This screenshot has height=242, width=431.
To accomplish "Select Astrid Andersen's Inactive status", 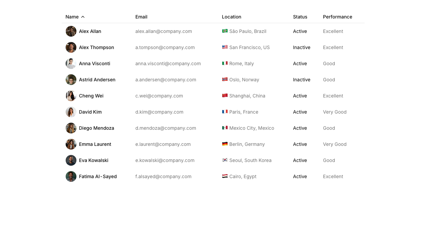I will (x=302, y=80).
